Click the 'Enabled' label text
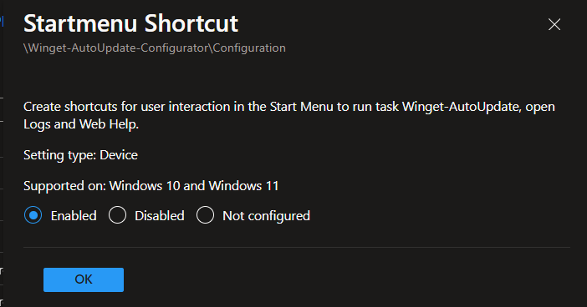The image size is (587, 307). tap(74, 216)
